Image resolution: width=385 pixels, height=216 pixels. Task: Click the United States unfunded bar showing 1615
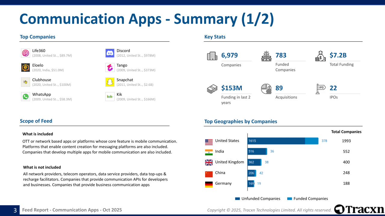pos(276,141)
